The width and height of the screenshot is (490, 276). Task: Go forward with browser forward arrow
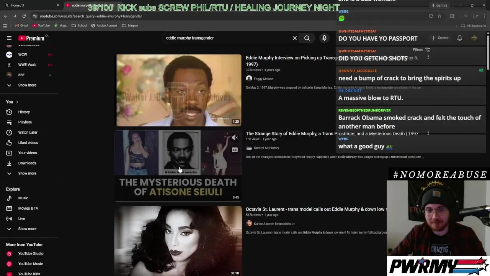click(x=15, y=16)
